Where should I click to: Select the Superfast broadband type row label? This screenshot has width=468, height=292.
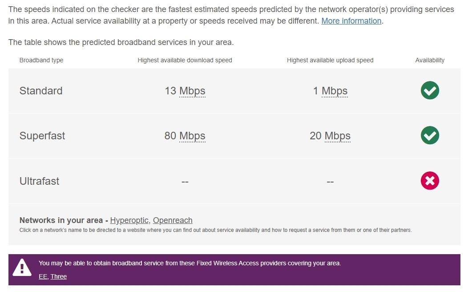(x=42, y=136)
